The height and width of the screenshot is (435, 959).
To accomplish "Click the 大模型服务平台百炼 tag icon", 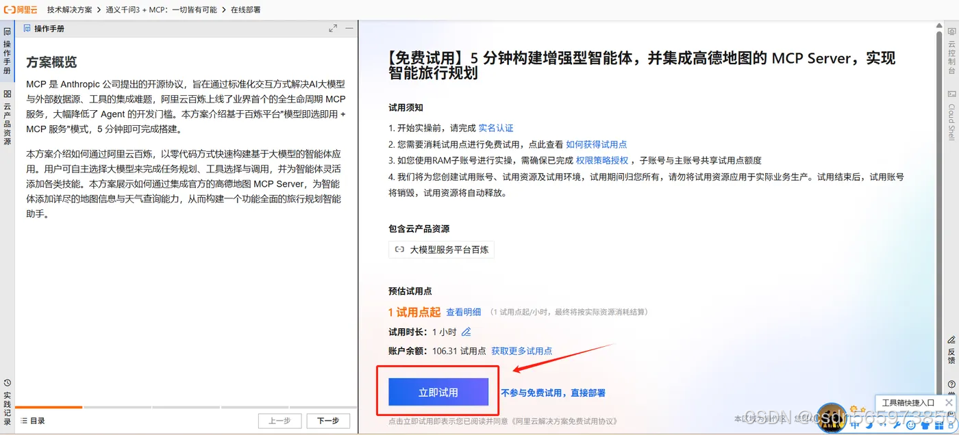I will [400, 250].
